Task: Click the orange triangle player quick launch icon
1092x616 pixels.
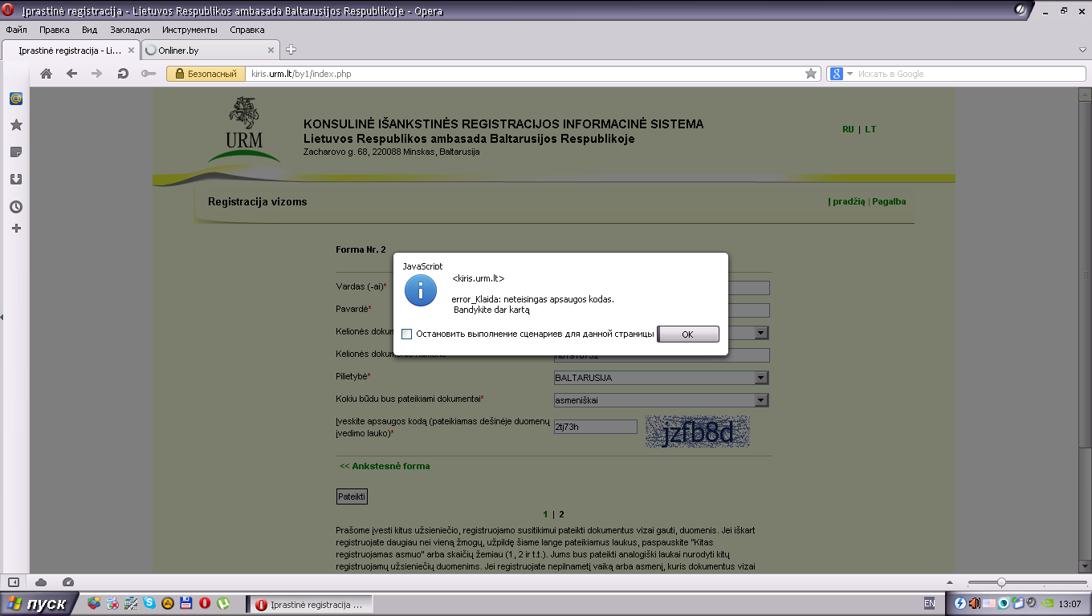Action: (168, 603)
